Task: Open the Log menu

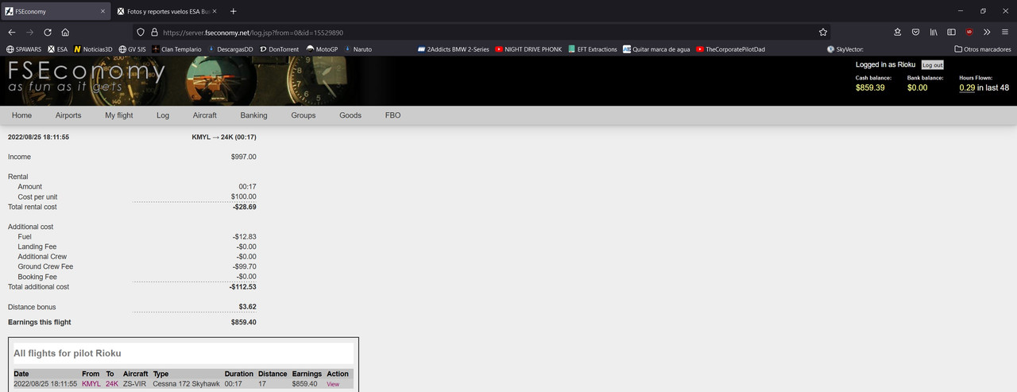Action: coord(163,115)
